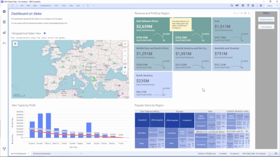280x157 pixels.
Task: Add a new page with plus button
Action: coord(81,154)
